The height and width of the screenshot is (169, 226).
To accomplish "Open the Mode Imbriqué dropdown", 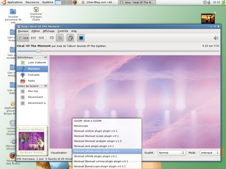I will [x=210, y=153].
